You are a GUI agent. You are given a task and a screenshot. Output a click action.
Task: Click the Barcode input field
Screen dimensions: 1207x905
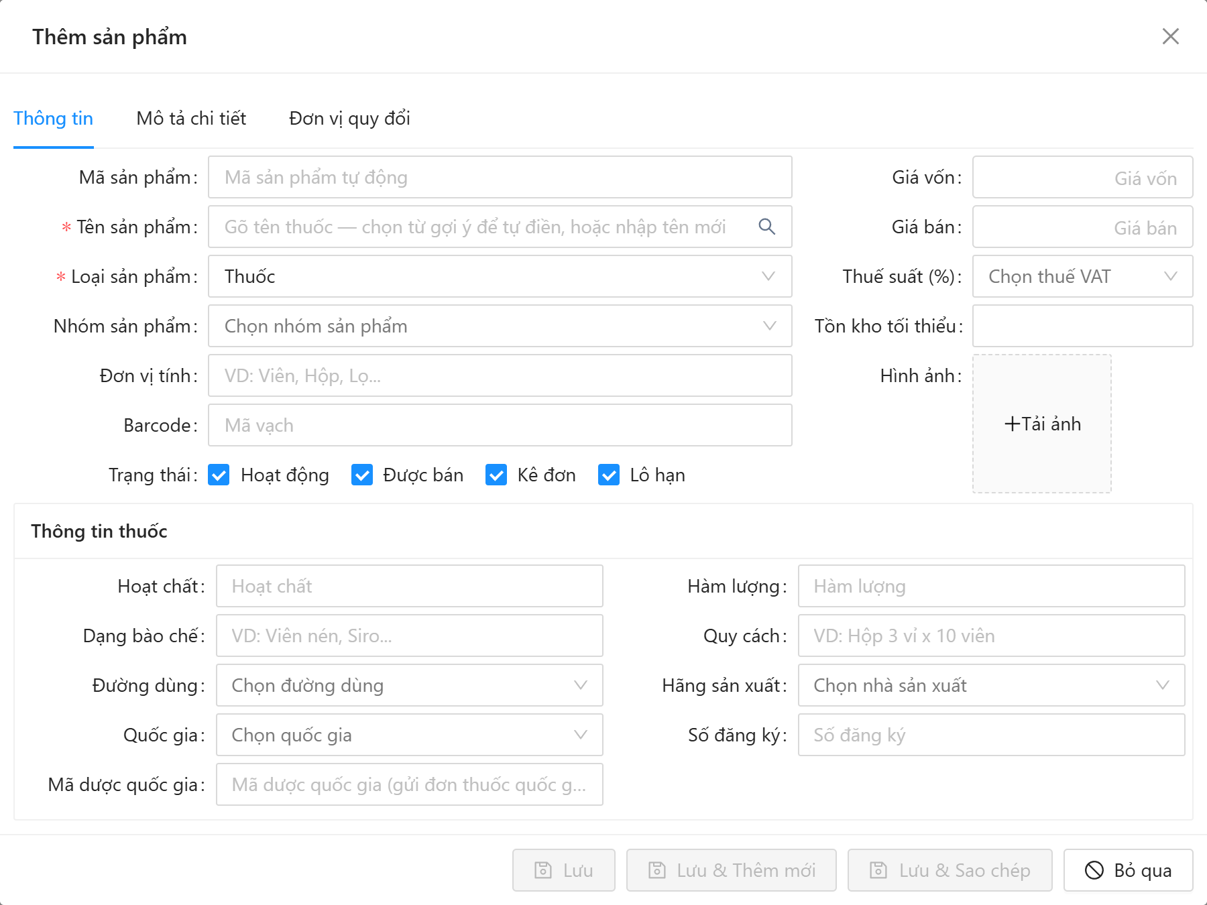(500, 425)
